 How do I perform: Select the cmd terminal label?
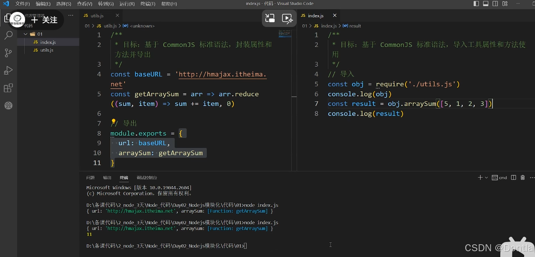point(500,178)
